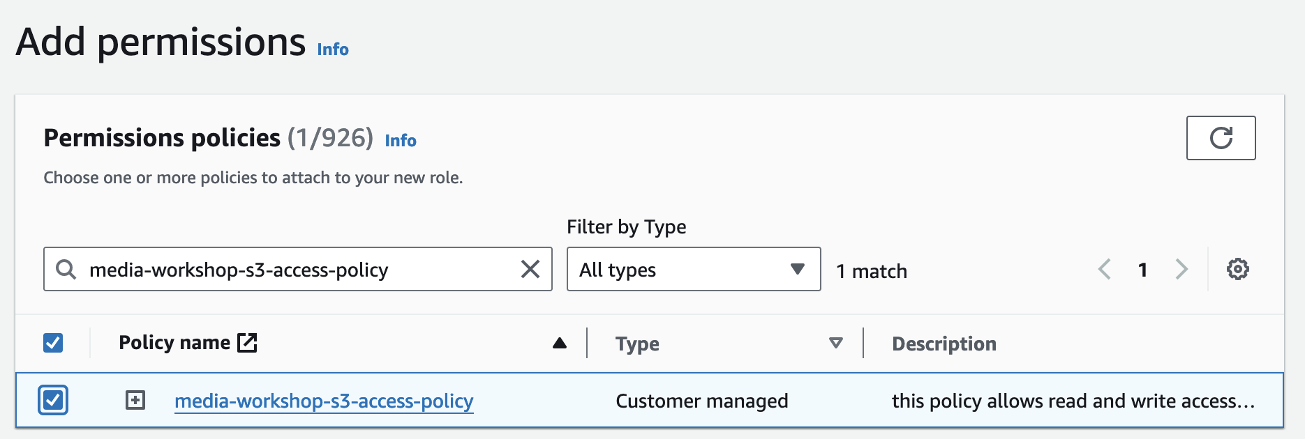Open the media-workshop-s3-access-policy link

tap(324, 401)
